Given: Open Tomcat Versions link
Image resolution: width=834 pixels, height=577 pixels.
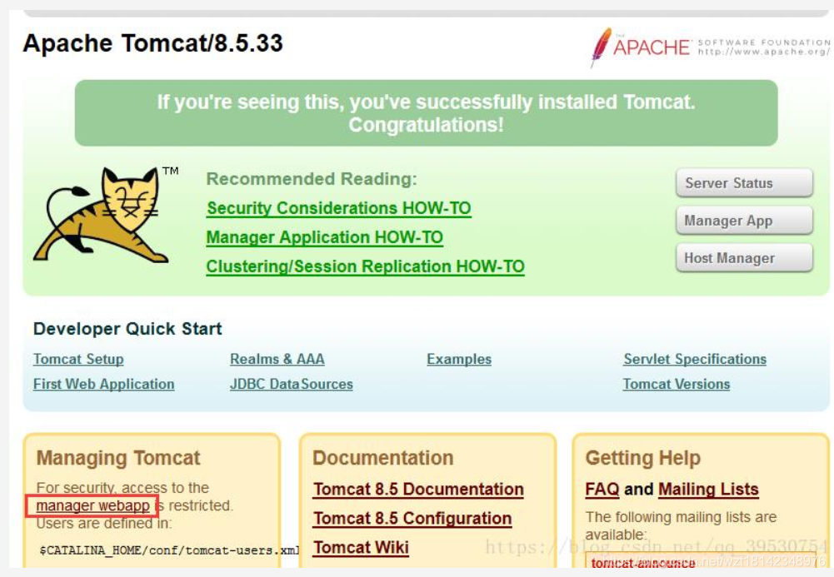Looking at the screenshot, I should click(x=676, y=384).
